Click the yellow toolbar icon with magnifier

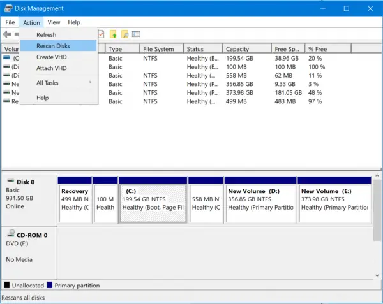[124, 34]
